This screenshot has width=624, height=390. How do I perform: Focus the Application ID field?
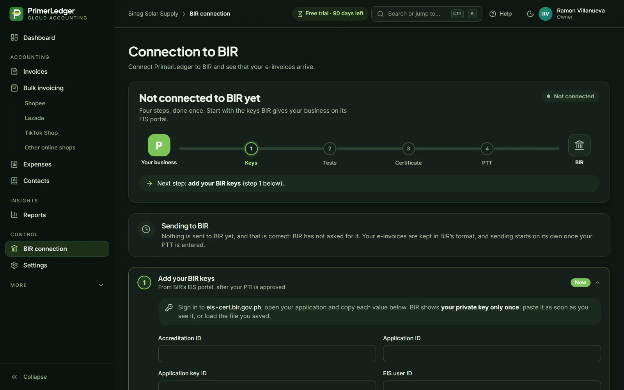[492, 354]
